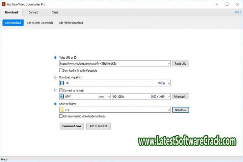Select the Download in quality radio bullet
This screenshot has width=243, height=162.
tap(55, 77)
